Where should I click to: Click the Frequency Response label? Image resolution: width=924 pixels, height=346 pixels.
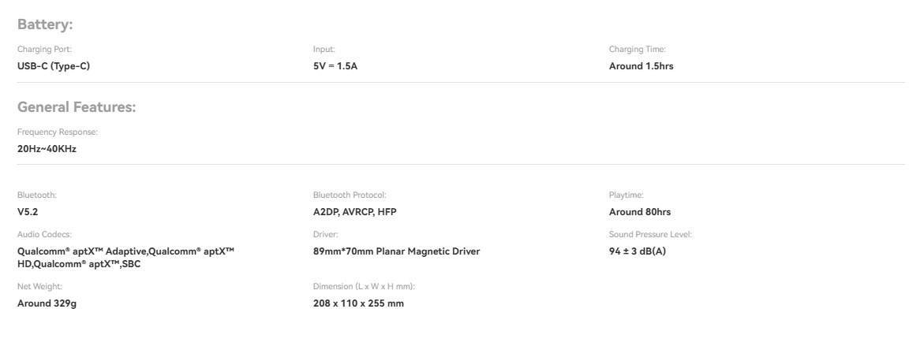pyautogui.click(x=57, y=132)
